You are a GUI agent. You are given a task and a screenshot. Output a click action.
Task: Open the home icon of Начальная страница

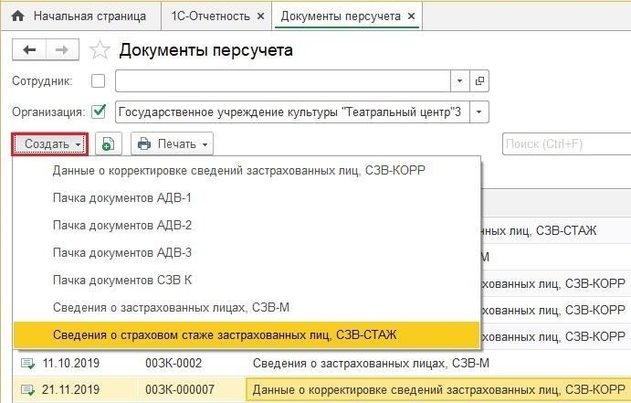pyautogui.click(x=17, y=16)
